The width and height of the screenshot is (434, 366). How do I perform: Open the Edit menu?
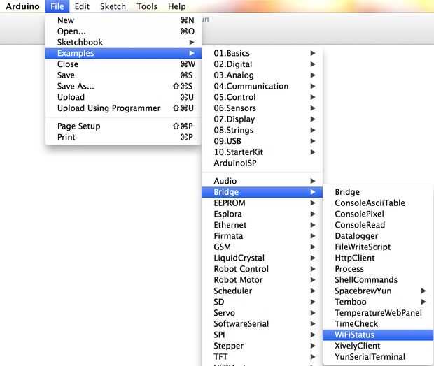point(82,6)
